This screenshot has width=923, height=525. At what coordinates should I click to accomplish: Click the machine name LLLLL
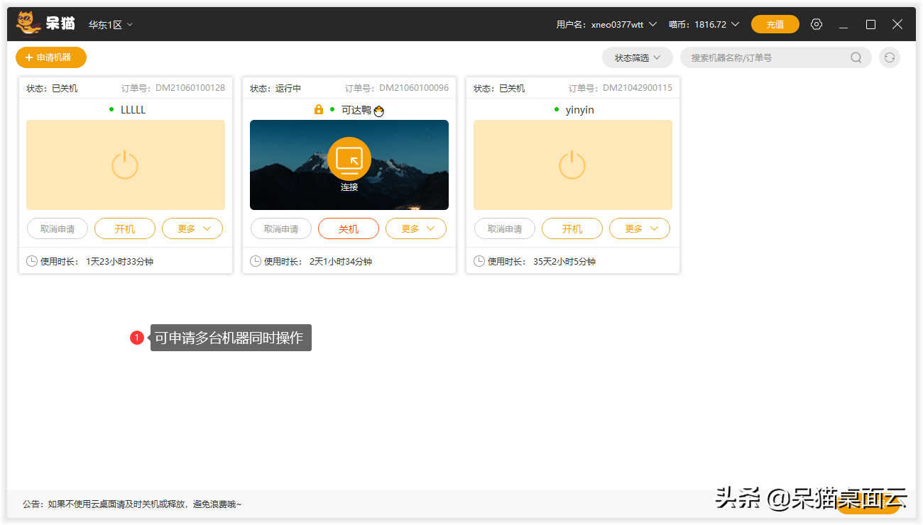(x=133, y=109)
